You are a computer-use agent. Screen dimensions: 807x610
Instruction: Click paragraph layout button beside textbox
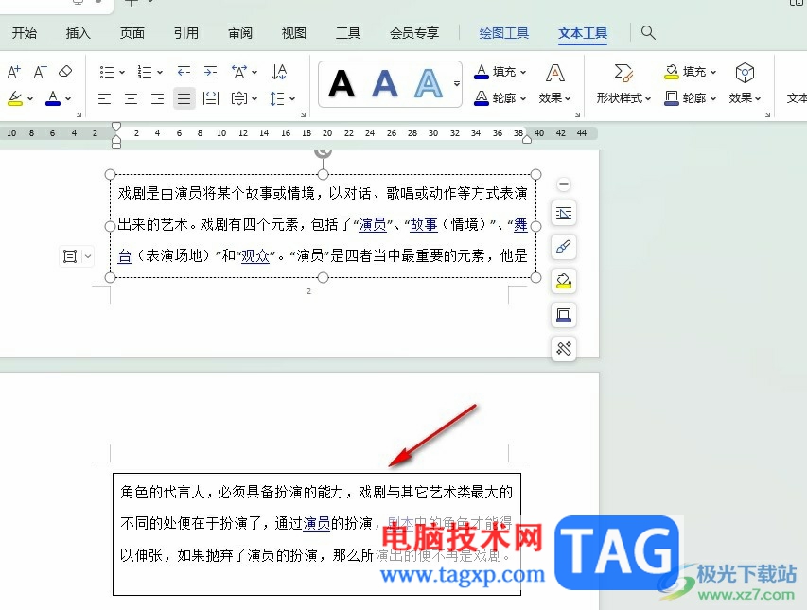click(70, 256)
